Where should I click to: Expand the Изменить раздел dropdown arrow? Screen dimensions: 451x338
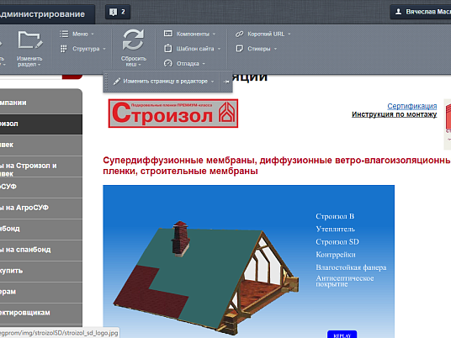point(39,65)
